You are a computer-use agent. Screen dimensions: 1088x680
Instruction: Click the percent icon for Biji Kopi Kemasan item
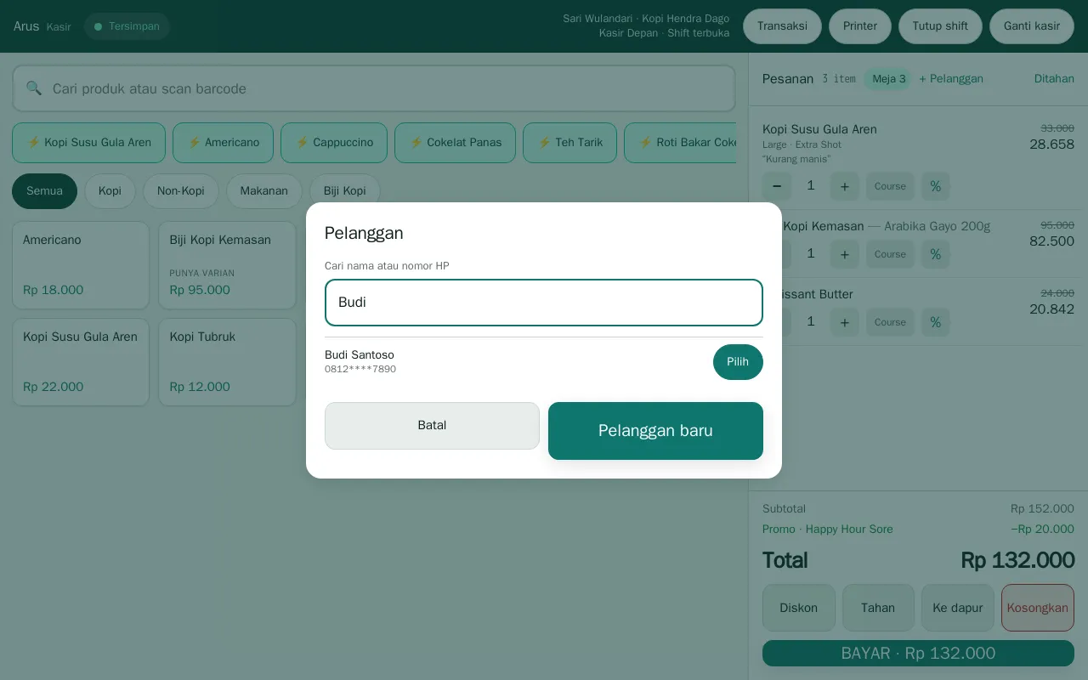(936, 254)
